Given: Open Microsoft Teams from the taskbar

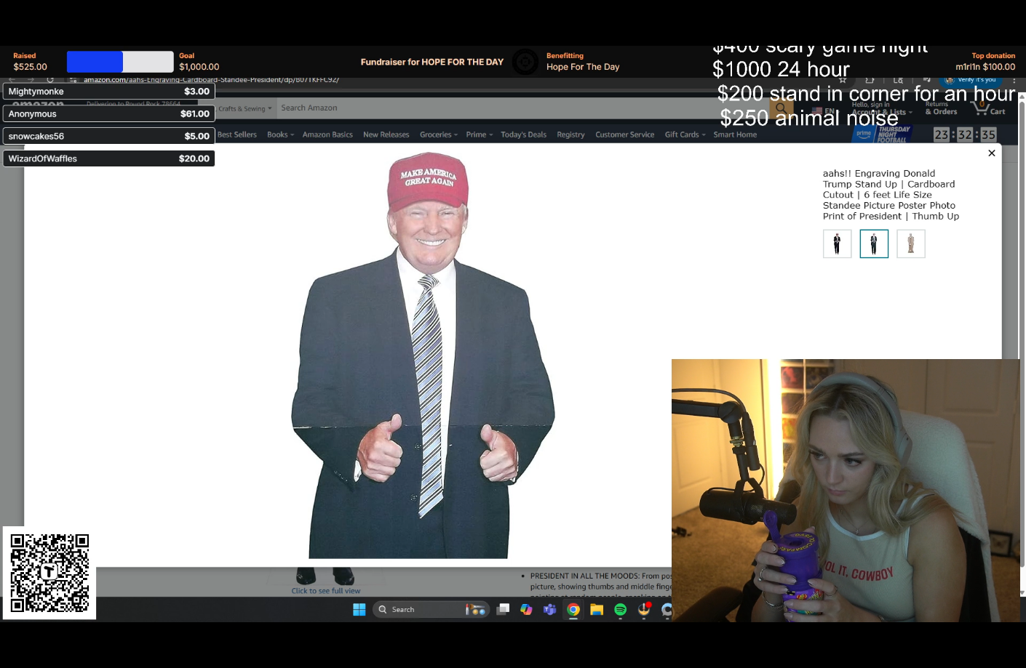Looking at the screenshot, I should pos(549,610).
